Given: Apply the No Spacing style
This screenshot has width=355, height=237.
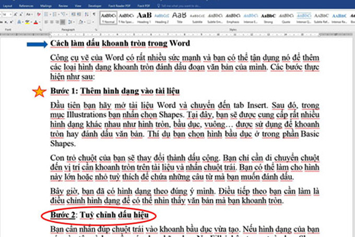Looking at the screenshot, I should 126,18.
